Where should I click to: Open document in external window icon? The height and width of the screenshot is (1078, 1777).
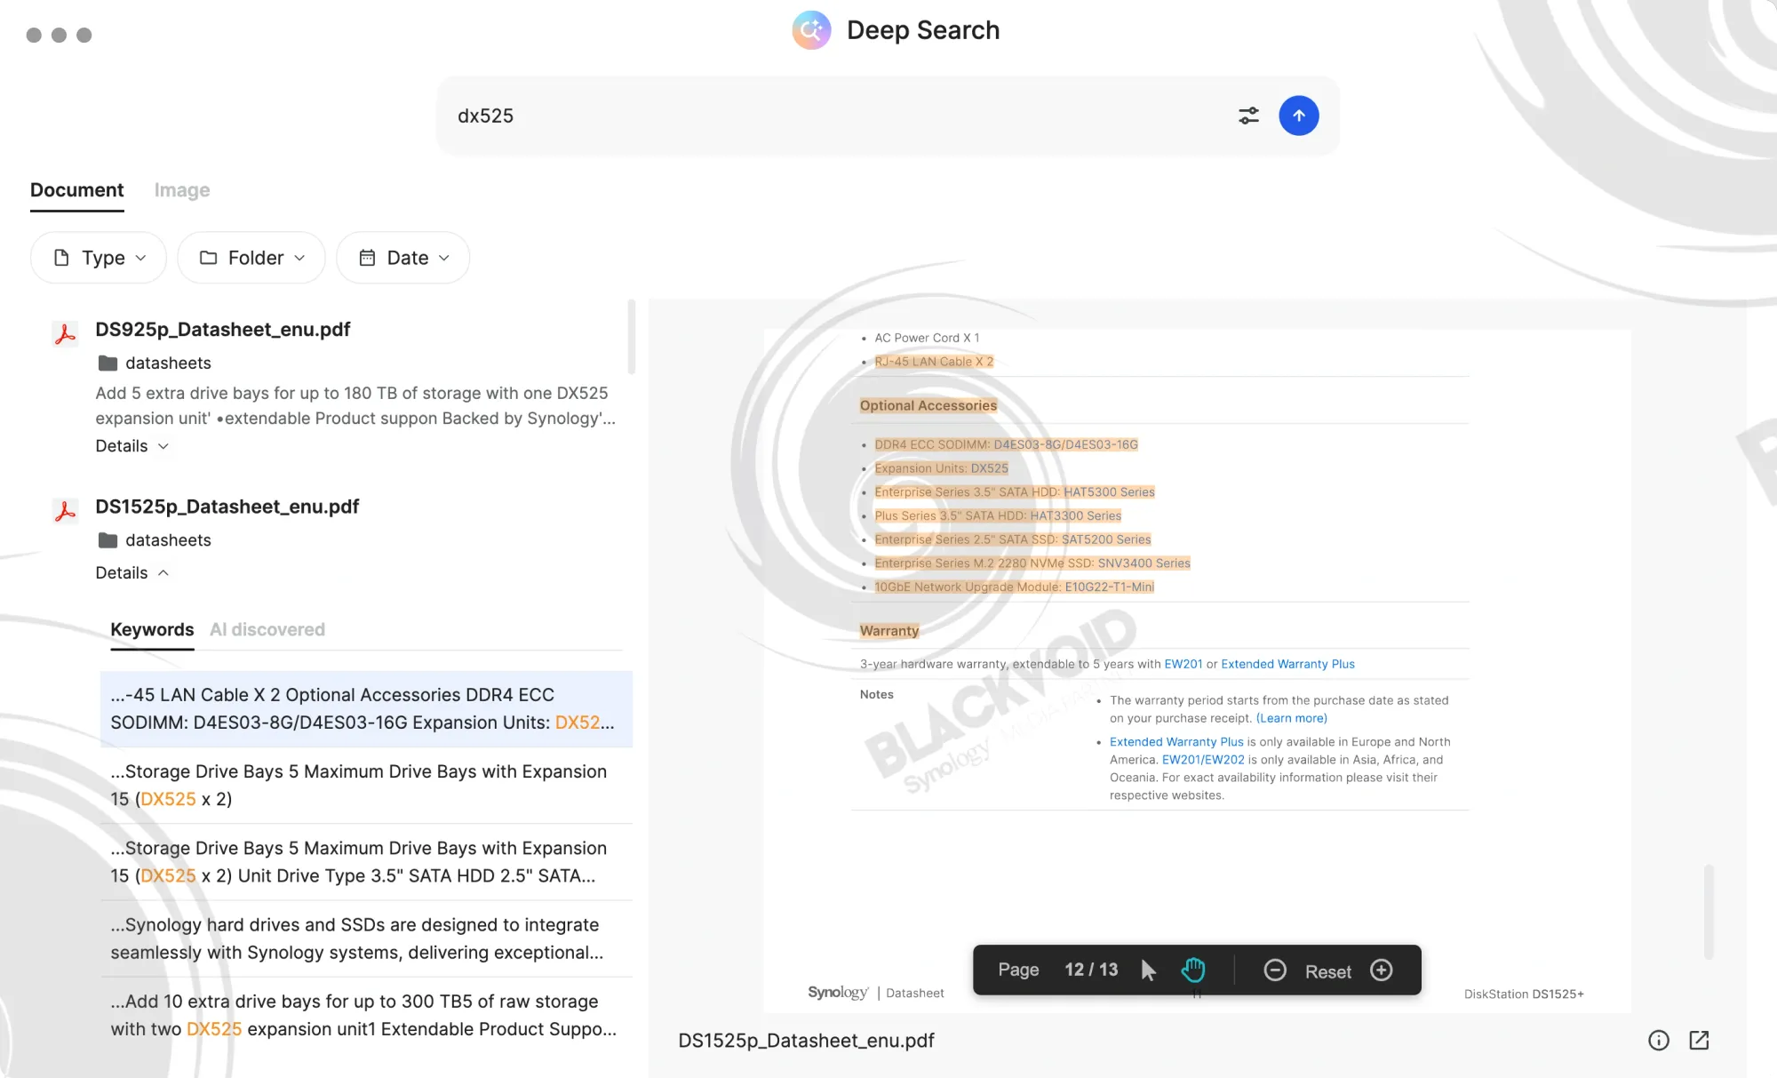tap(1699, 1041)
